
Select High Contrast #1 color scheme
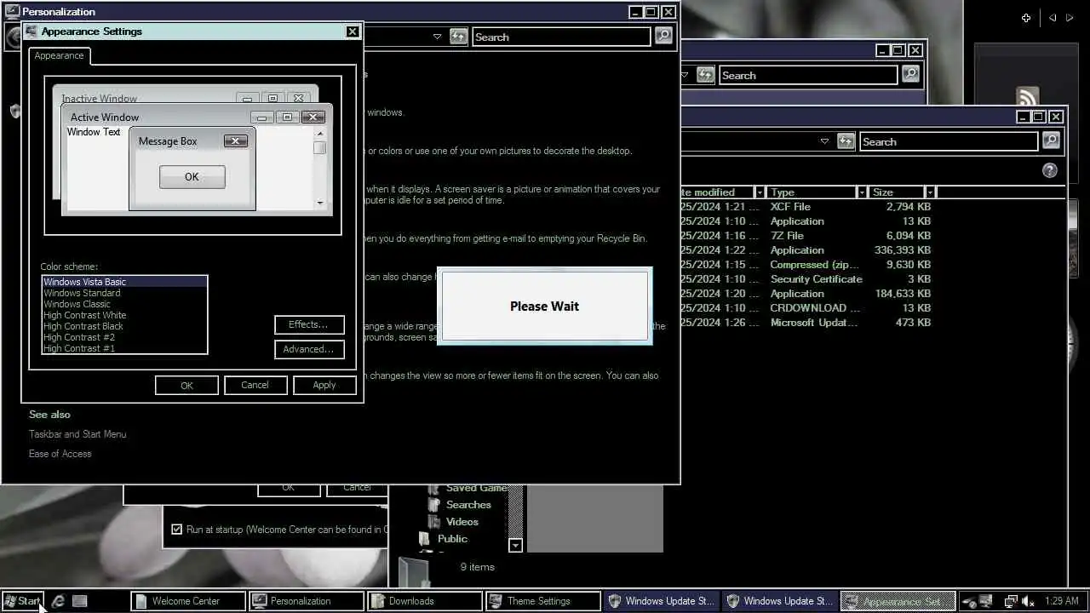[x=124, y=348]
